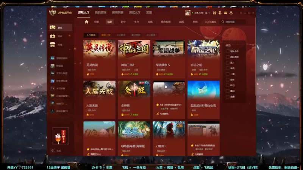Open 全神班 game card
This screenshot has width=303, height=170.
coord(134,100)
